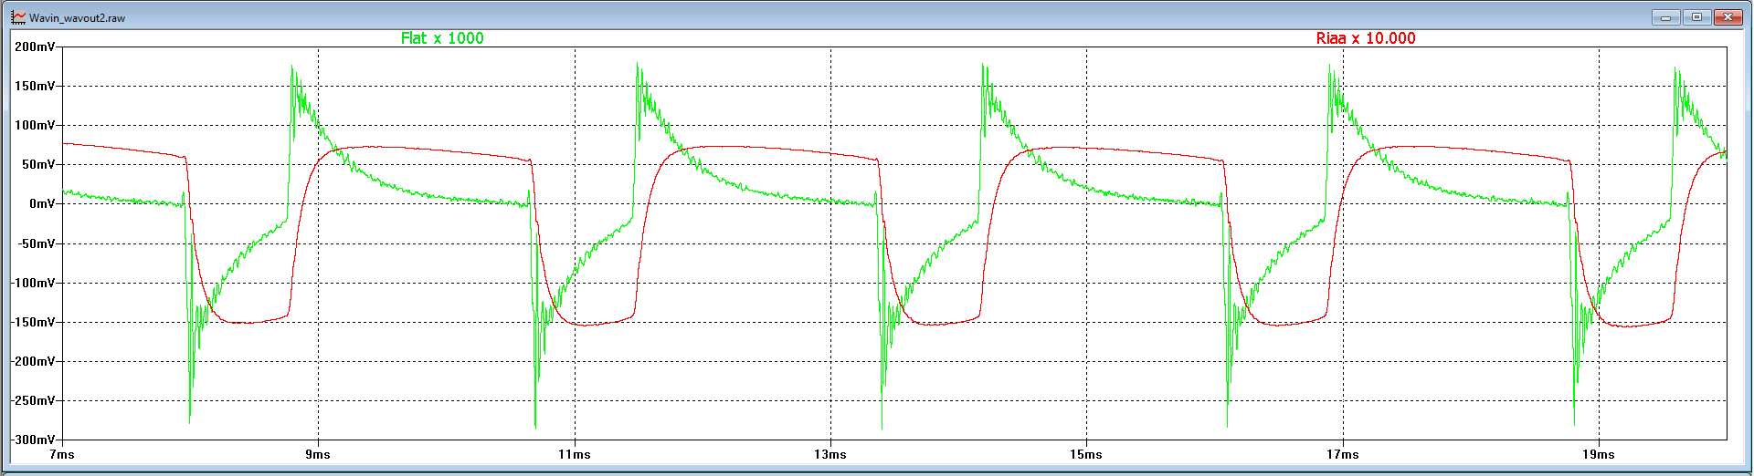Click the 9ms time axis label
This screenshot has height=476, width=1754.
[318, 454]
